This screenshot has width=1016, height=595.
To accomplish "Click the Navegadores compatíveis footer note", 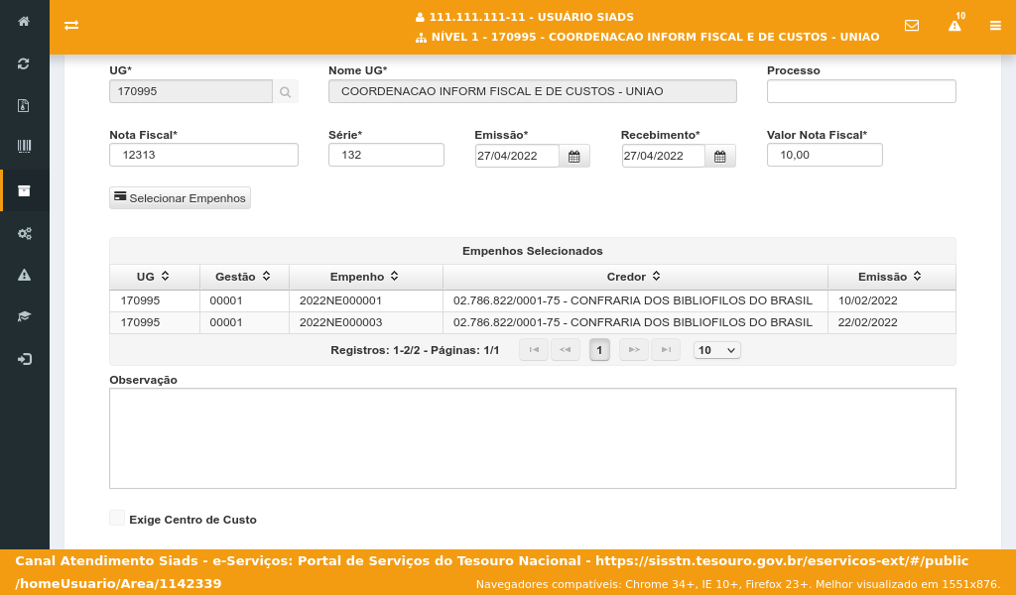I will coord(738,585).
